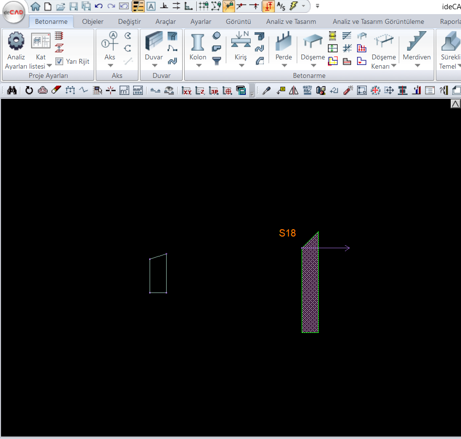The width and height of the screenshot is (461, 439).
Task: Expand the Kiriş dropdown arrow
Action: click(x=240, y=66)
